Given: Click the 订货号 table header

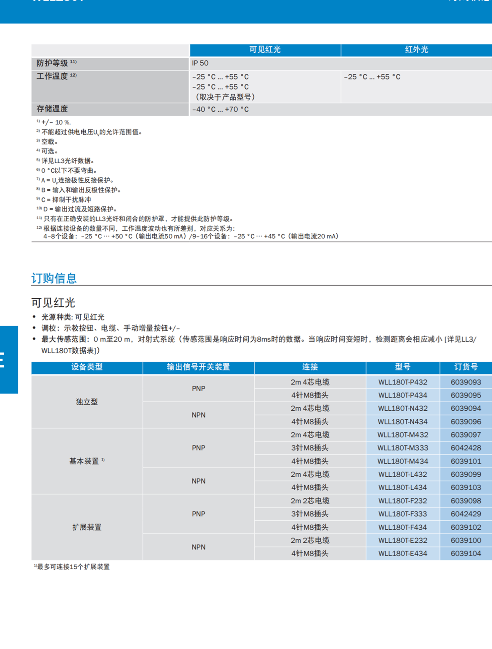Looking at the screenshot, I should 466,367.
